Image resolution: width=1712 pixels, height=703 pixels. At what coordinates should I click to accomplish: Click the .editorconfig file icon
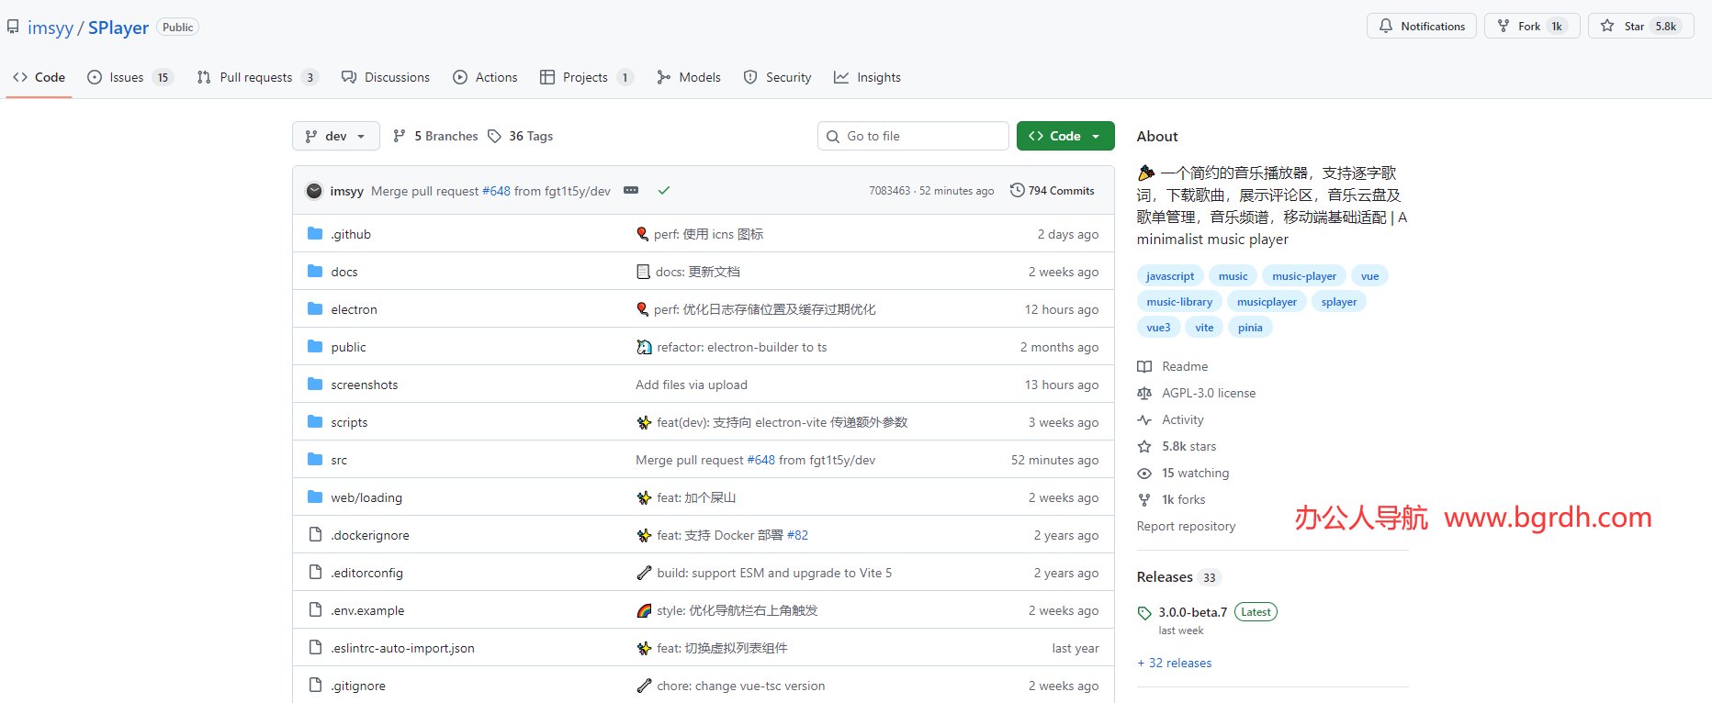[x=315, y=572]
